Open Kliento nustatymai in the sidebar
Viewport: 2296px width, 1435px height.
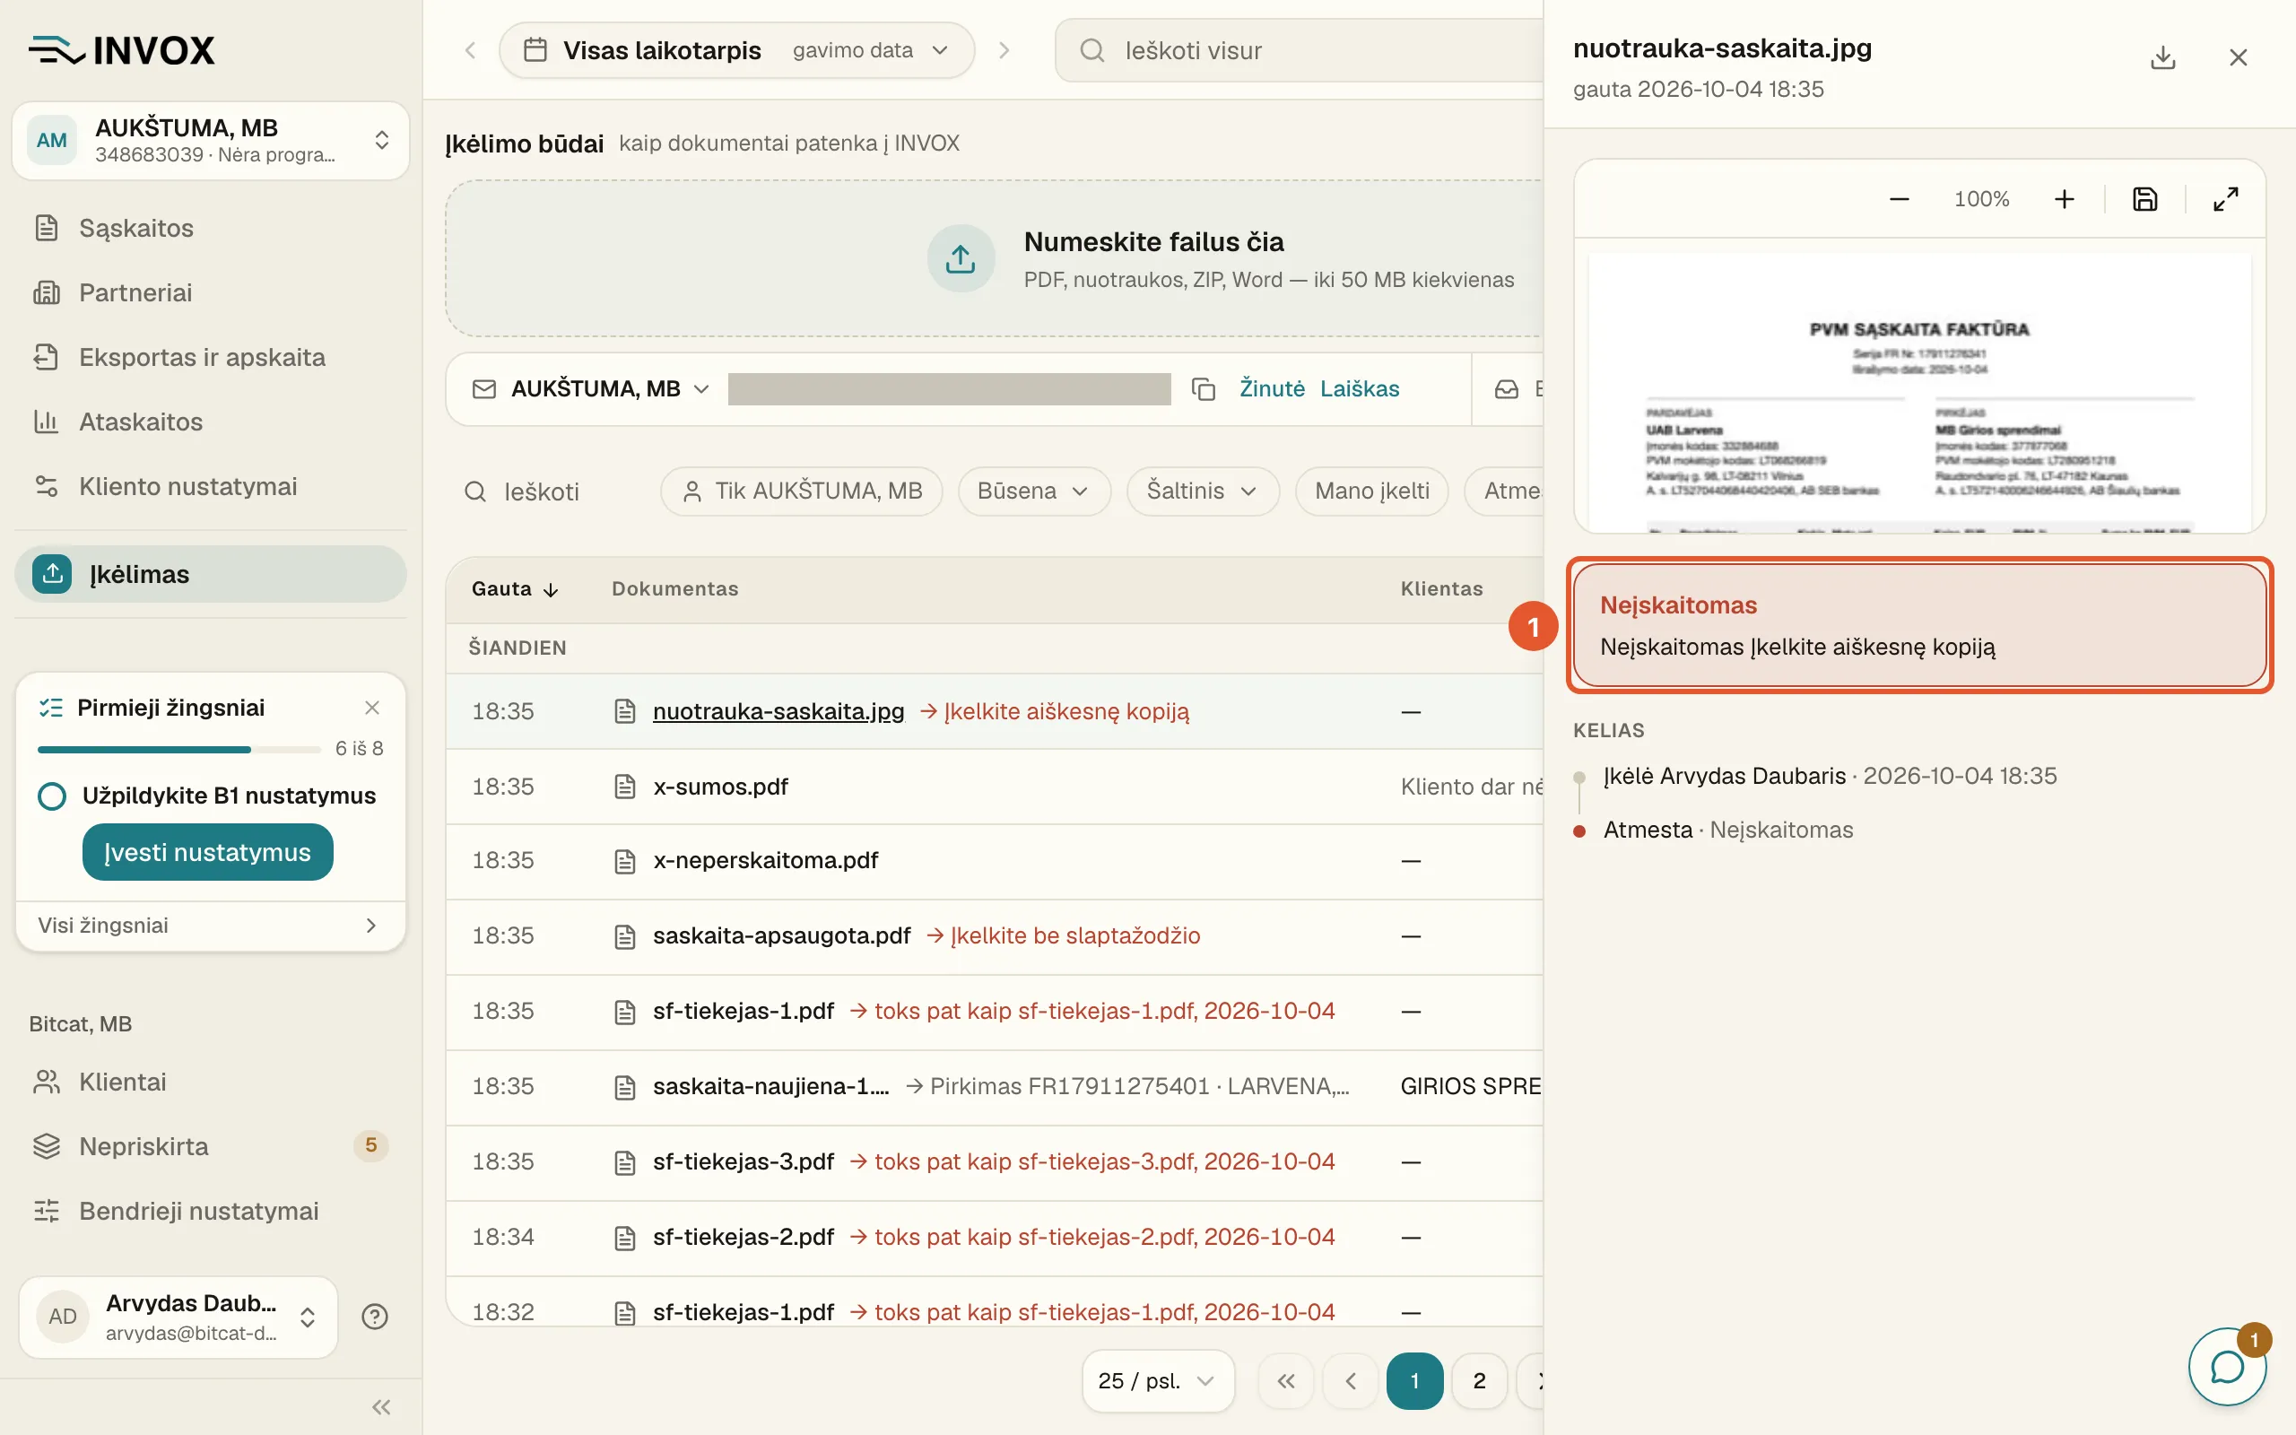tap(210, 486)
